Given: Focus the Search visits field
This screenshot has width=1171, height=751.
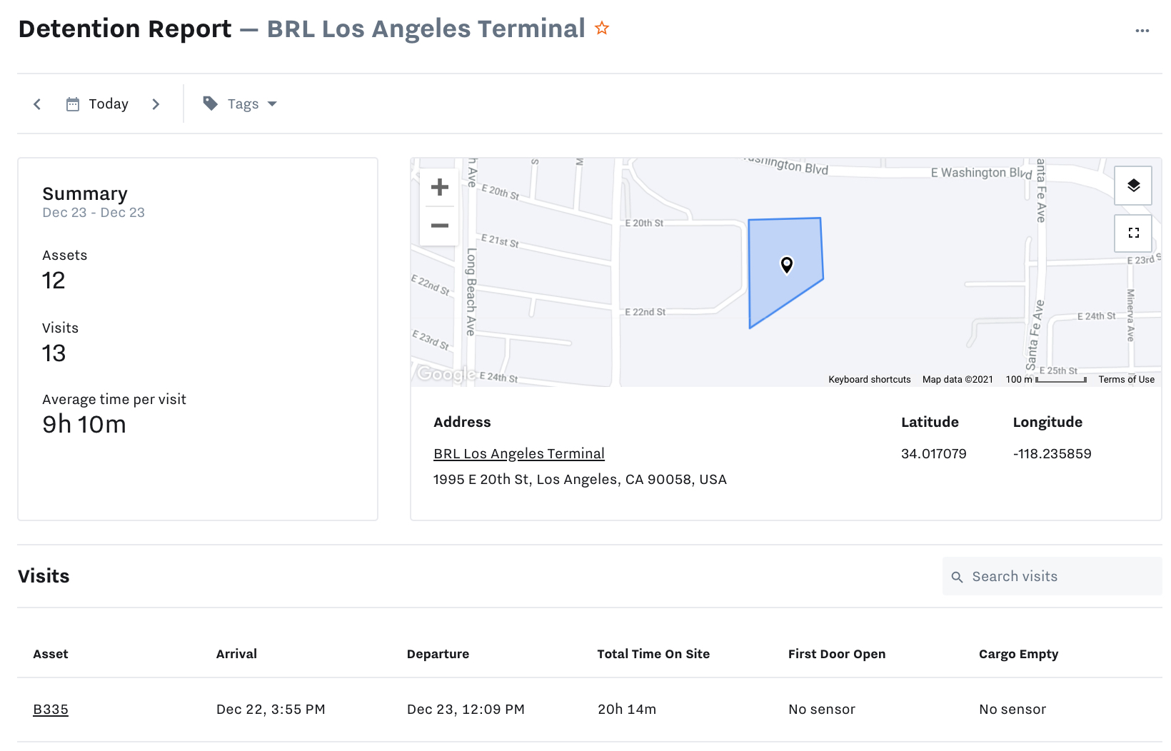Looking at the screenshot, I should [x=1052, y=576].
